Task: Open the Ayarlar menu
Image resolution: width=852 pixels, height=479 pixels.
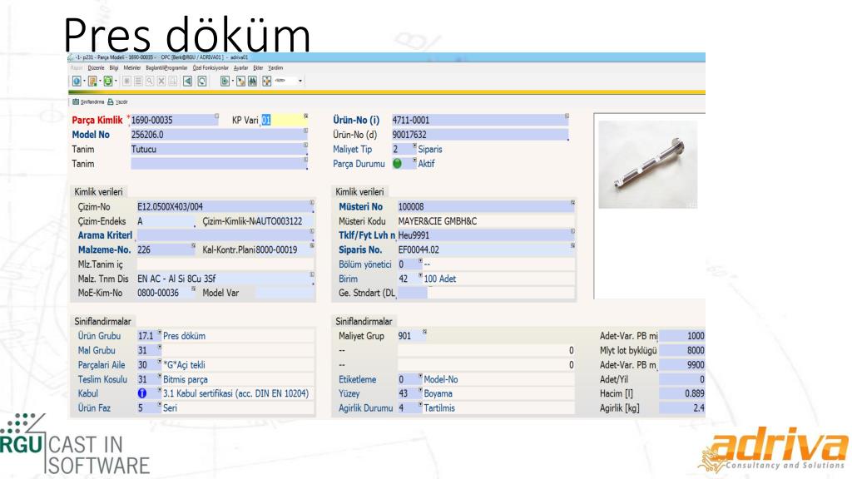Action: pos(240,68)
